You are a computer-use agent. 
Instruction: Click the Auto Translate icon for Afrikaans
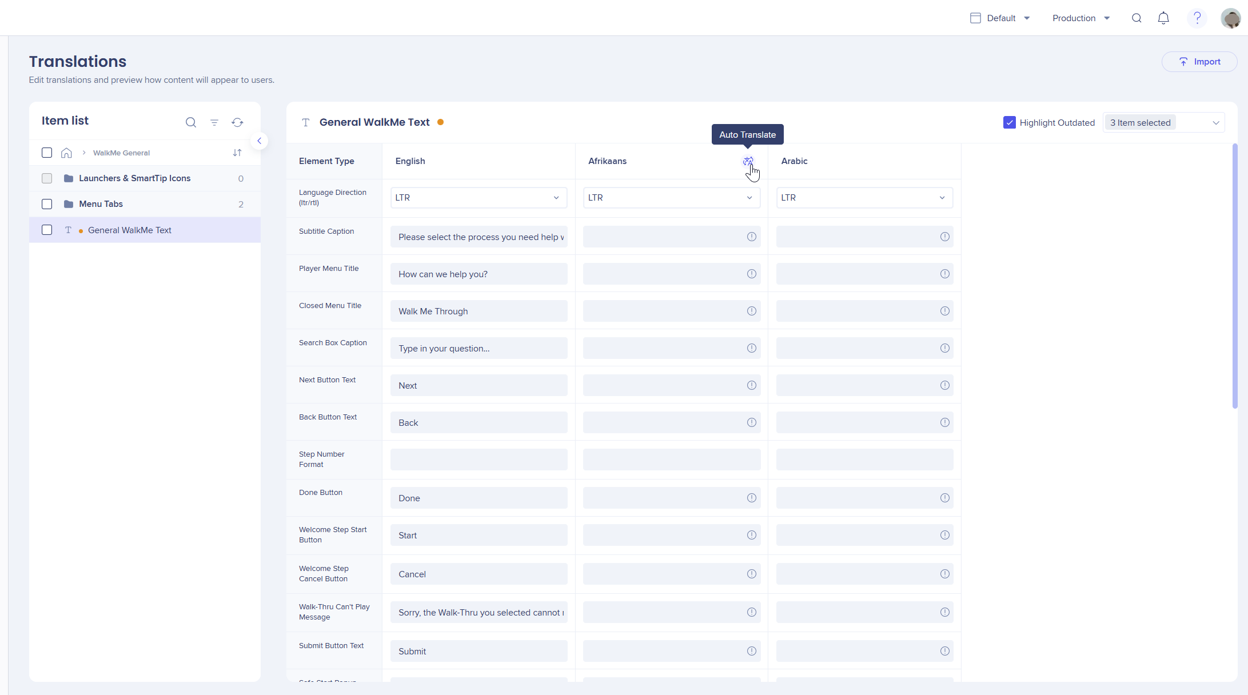click(x=748, y=161)
